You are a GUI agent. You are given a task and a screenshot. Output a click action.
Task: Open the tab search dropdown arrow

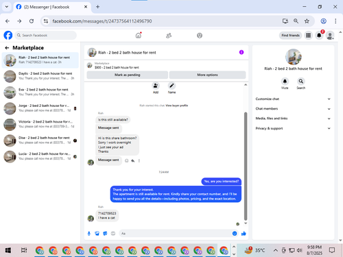click(7, 7)
